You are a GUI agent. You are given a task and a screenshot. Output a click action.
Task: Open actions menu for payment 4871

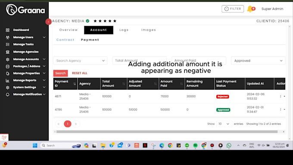282,97
